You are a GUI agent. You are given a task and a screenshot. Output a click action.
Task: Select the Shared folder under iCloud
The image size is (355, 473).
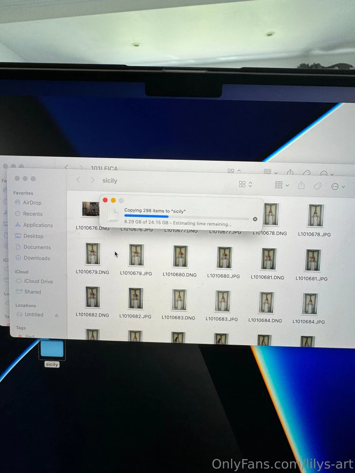pyautogui.click(x=32, y=292)
